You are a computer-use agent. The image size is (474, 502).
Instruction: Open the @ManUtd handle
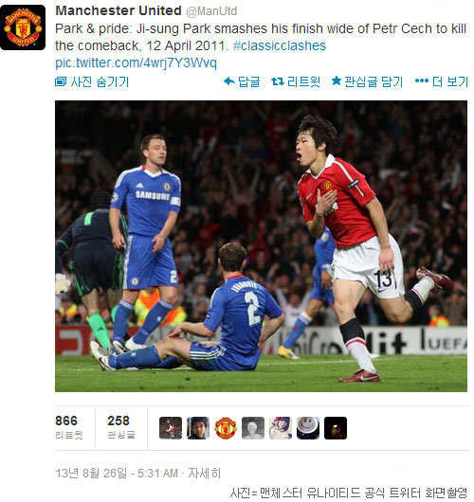tap(211, 11)
